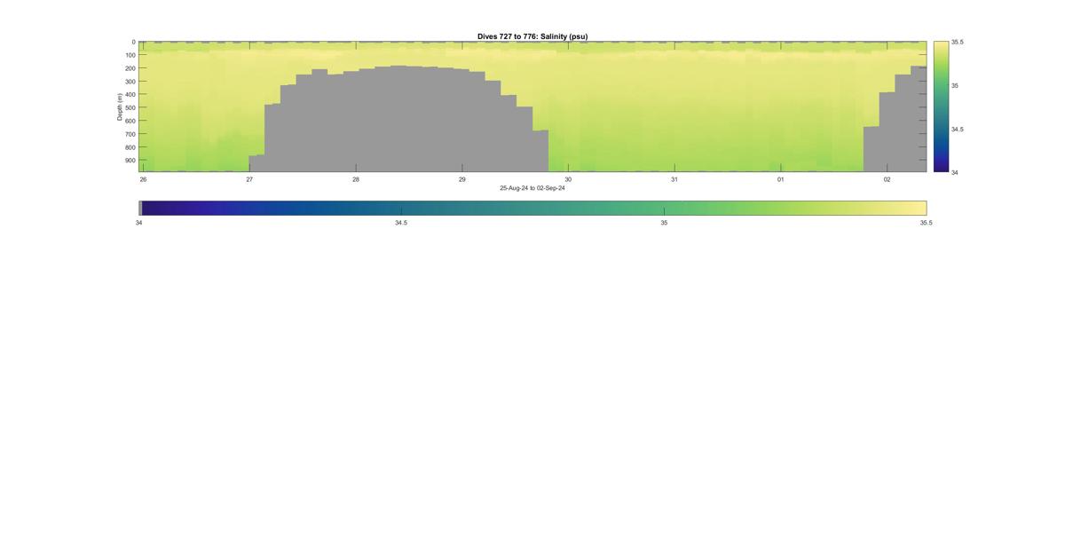Click the depth tick label '200'
This screenshot has height=552, width=1065.
(x=130, y=68)
